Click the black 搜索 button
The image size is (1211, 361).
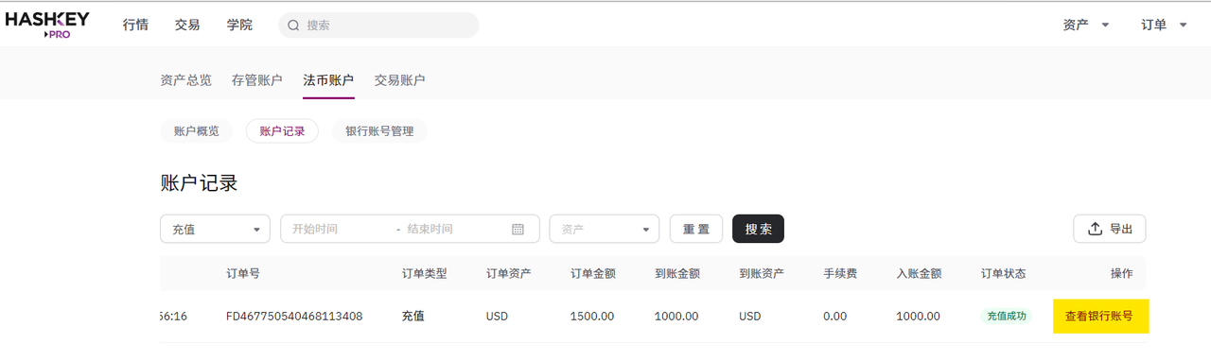pos(758,229)
